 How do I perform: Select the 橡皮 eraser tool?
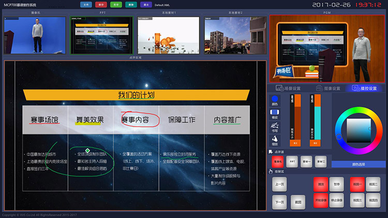pos(275,112)
